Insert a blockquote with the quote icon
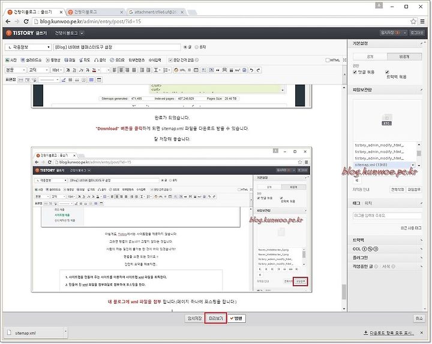 [218, 70]
